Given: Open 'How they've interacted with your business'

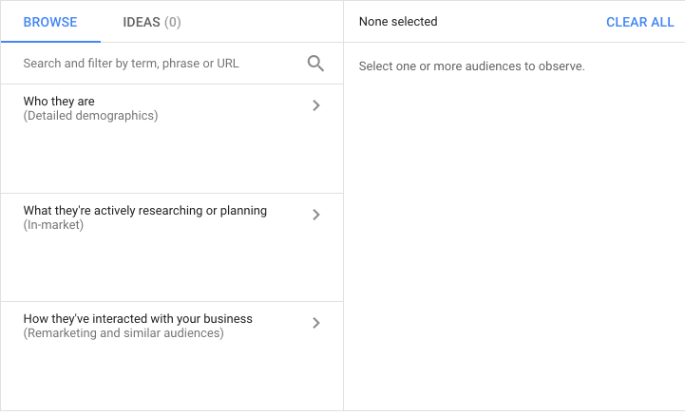Looking at the screenshot, I should 138,319.
